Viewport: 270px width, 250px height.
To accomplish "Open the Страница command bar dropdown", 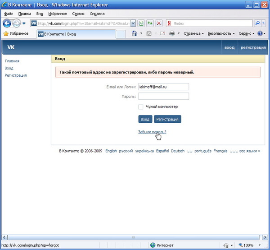I will pyautogui.click(x=193, y=33).
